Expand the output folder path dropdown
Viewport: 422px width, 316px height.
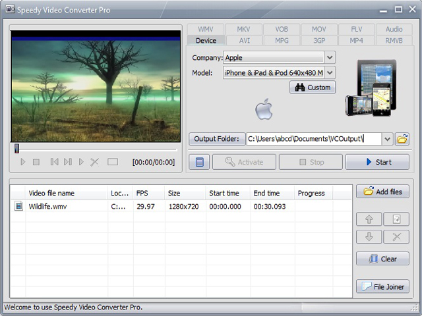[387, 139]
